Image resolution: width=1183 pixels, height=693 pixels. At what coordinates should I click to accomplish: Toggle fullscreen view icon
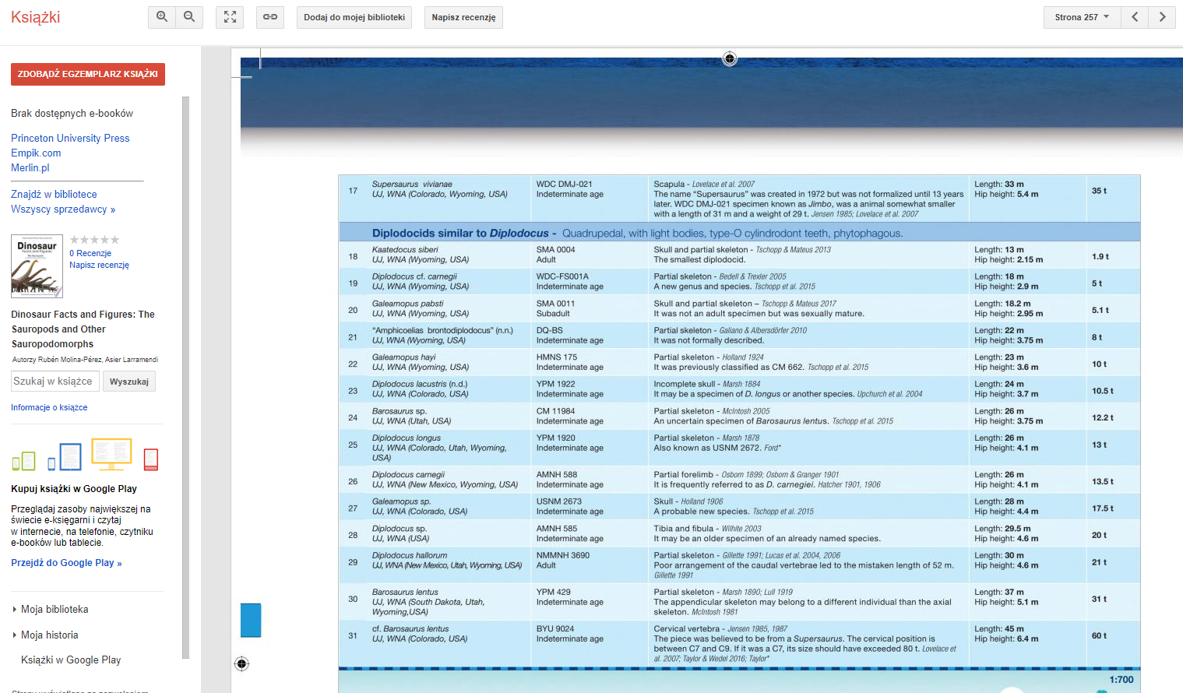coord(230,17)
